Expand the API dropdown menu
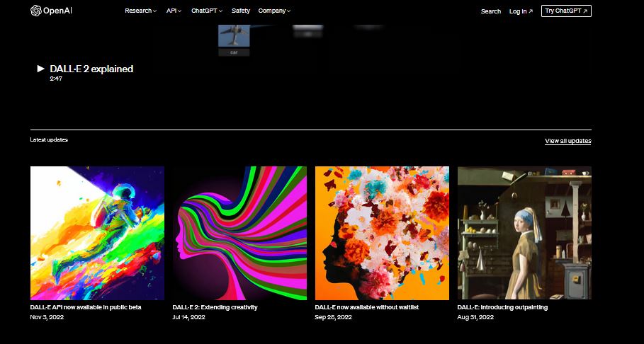 [174, 11]
